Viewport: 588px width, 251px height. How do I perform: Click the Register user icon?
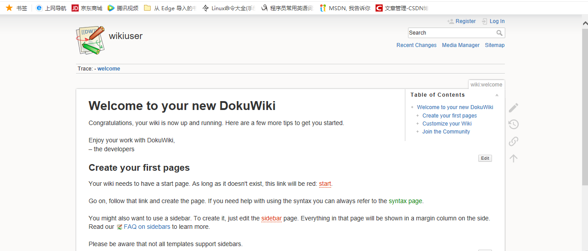pos(451,21)
